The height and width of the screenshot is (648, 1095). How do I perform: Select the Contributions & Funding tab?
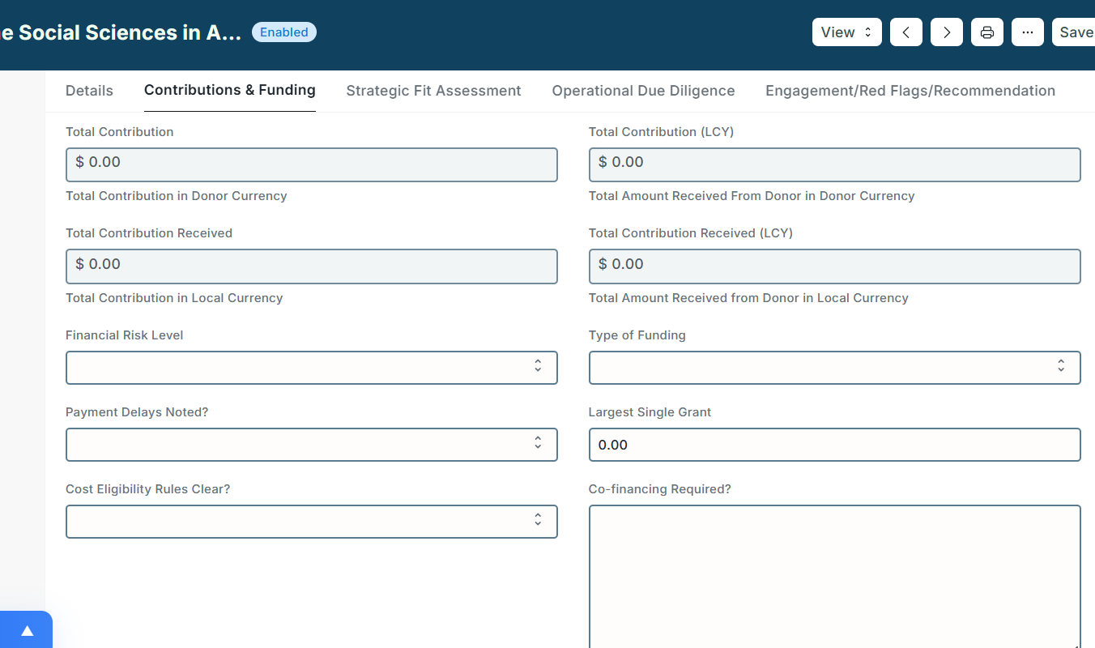[x=229, y=90]
